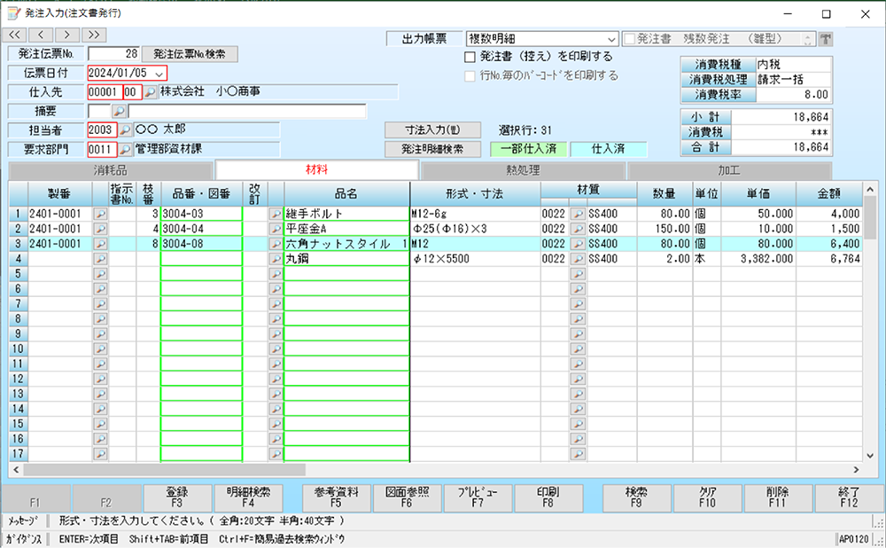The width and height of the screenshot is (886, 548).
Task: Click the 一部仕入済 status legend
Action: coord(530,149)
